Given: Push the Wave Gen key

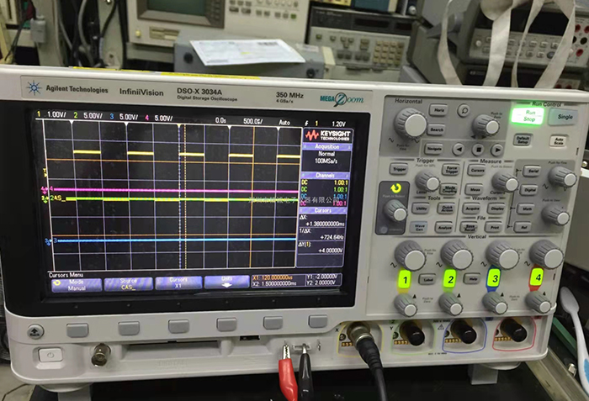Looking at the screenshot, I should (418, 227).
